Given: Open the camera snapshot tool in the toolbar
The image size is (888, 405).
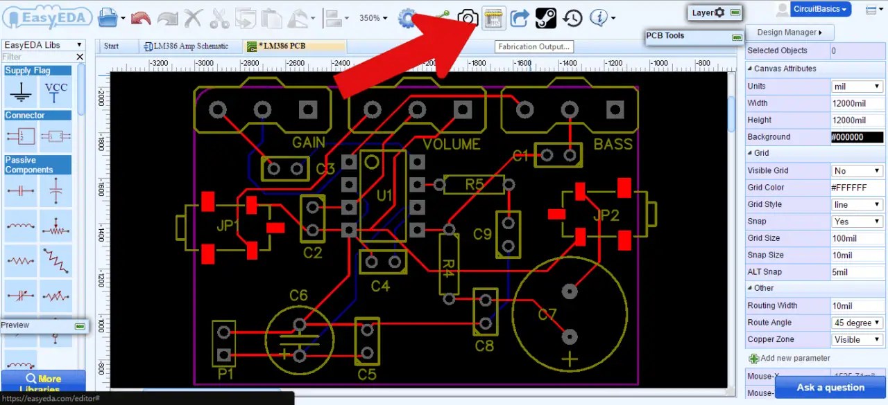Looking at the screenshot, I should [x=468, y=18].
